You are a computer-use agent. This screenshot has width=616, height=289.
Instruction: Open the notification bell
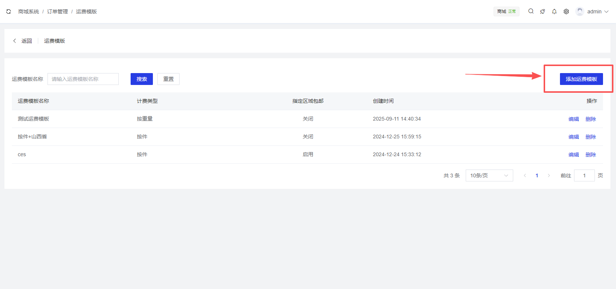coord(554,12)
